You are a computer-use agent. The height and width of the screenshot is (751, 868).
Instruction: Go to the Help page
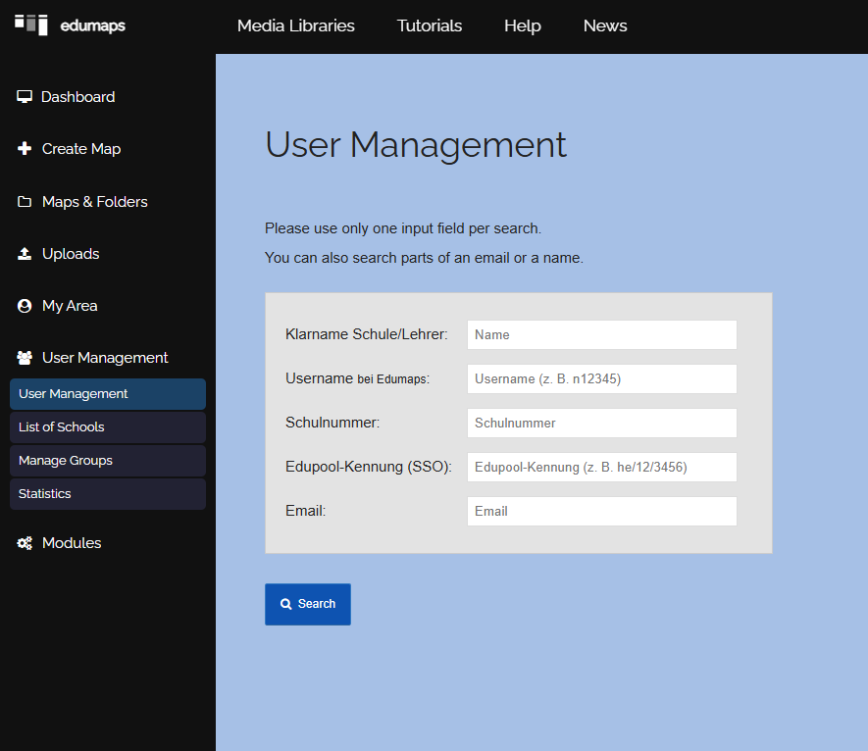522,25
